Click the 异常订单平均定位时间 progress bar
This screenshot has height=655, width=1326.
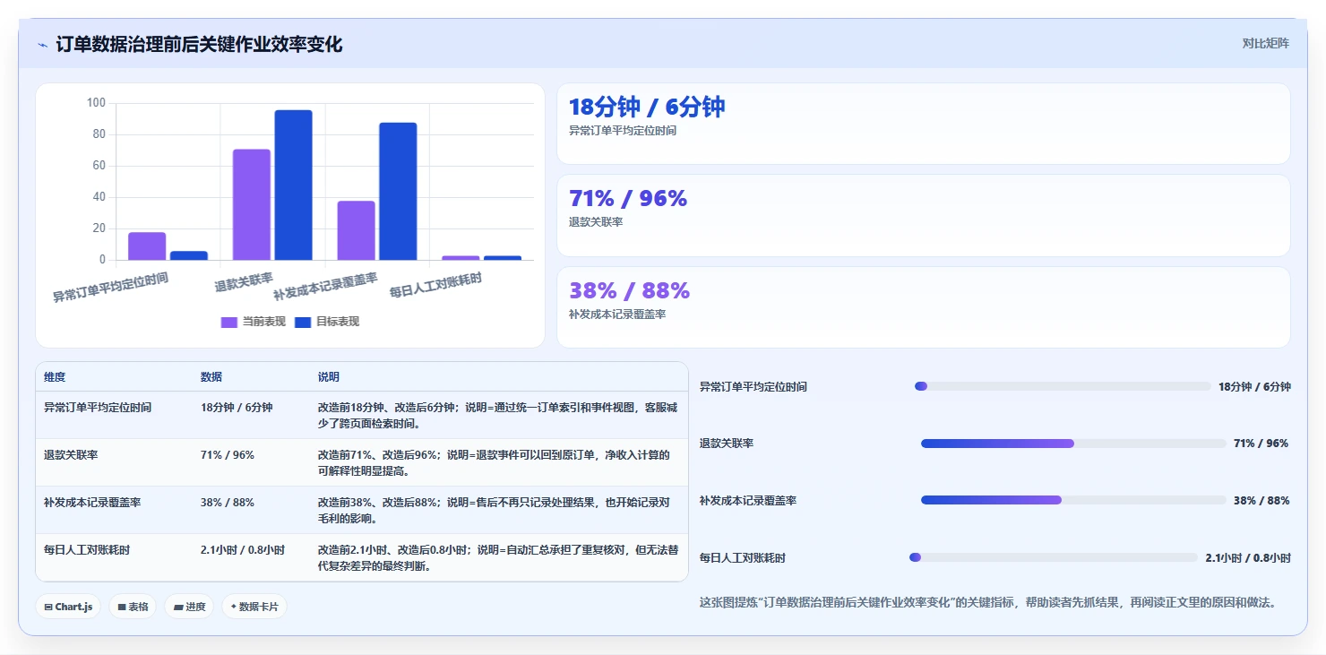coord(1063,386)
